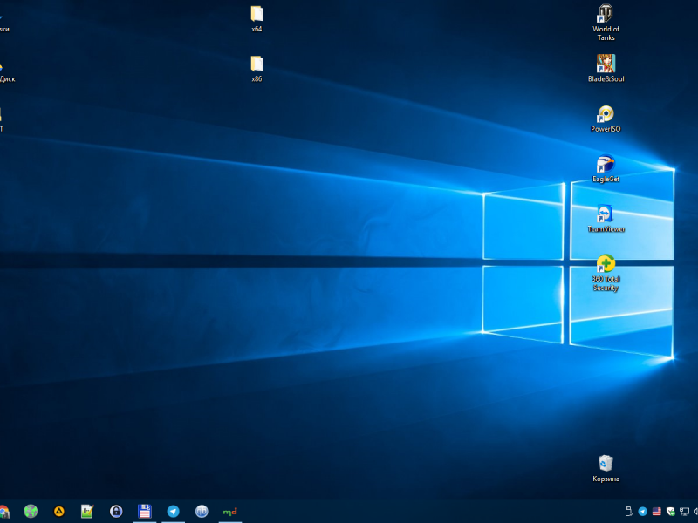Select the PowerISO desktop shortcut

(606, 119)
